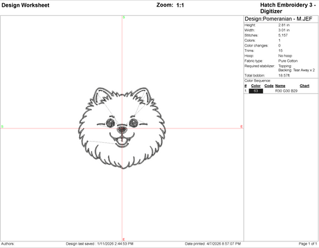Click the 'Hoop:' label

(249, 56)
